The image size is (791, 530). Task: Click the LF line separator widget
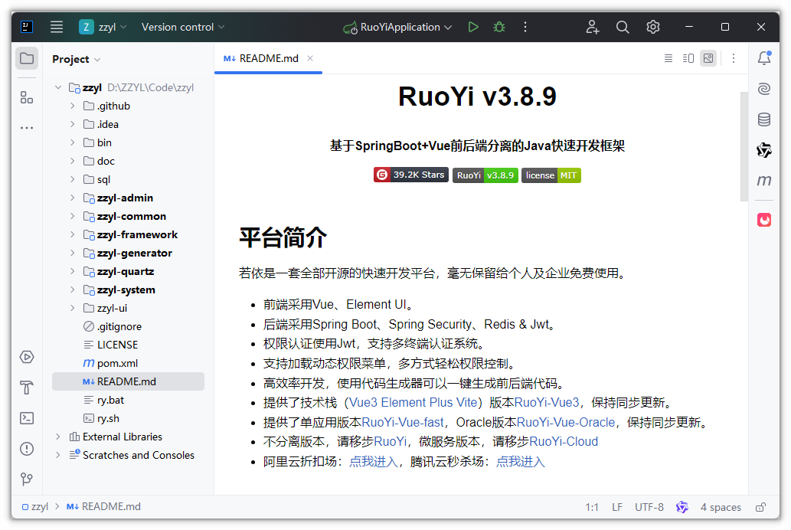click(617, 507)
